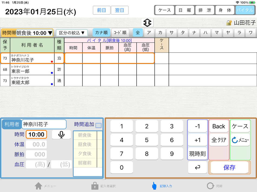Tap 全クリア to clear all input
The image size is (257, 192).
pyautogui.click(x=219, y=140)
